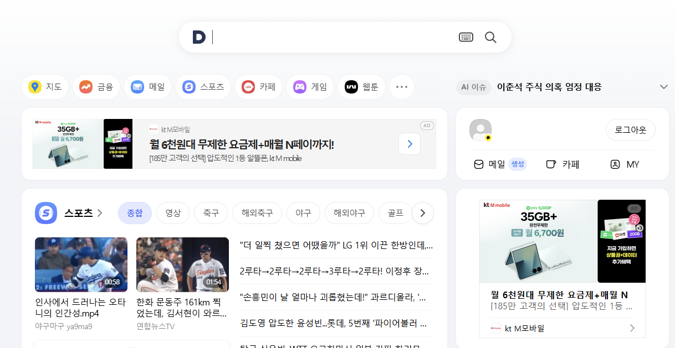Open title 한화 문동주 161km 찍었는데
Image resolution: width=675 pixels, height=348 pixels.
(181, 308)
